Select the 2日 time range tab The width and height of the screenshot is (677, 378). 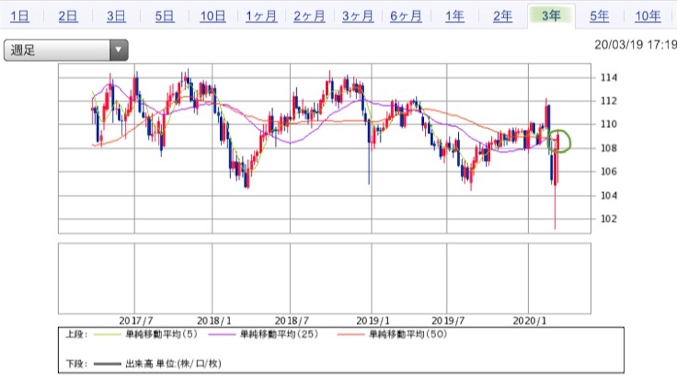click(68, 17)
